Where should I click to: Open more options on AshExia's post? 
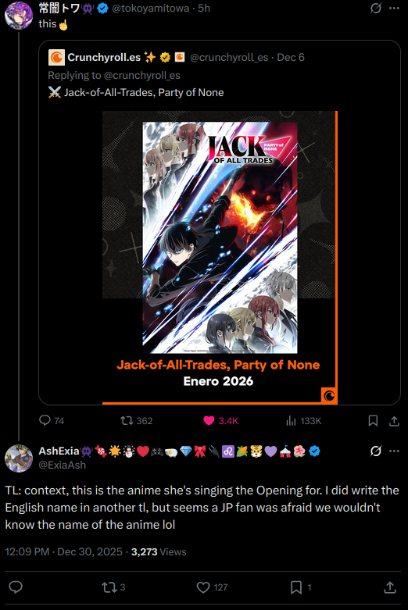tap(395, 451)
